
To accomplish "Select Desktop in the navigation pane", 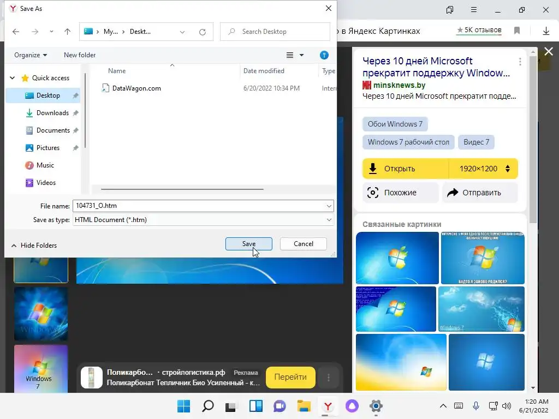I will pyautogui.click(x=43, y=95).
